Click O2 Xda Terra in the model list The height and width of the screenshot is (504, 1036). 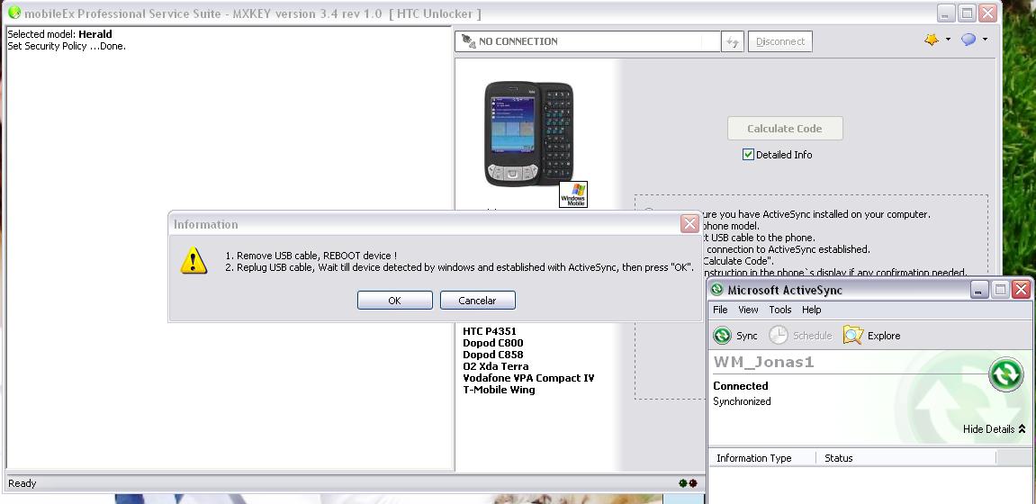pos(496,366)
